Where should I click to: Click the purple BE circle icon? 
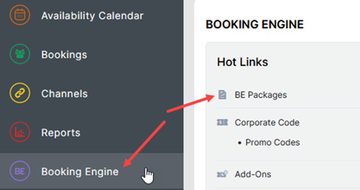(x=20, y=172)
